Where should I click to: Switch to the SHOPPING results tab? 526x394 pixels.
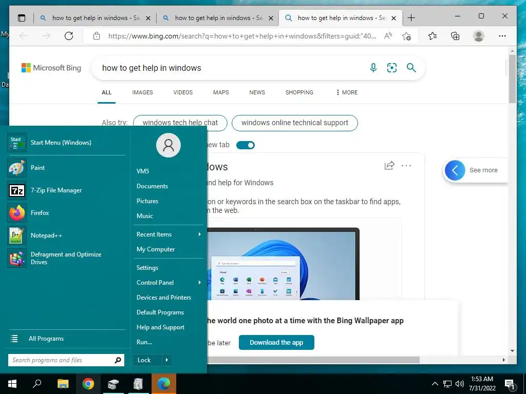coord(299,92)
